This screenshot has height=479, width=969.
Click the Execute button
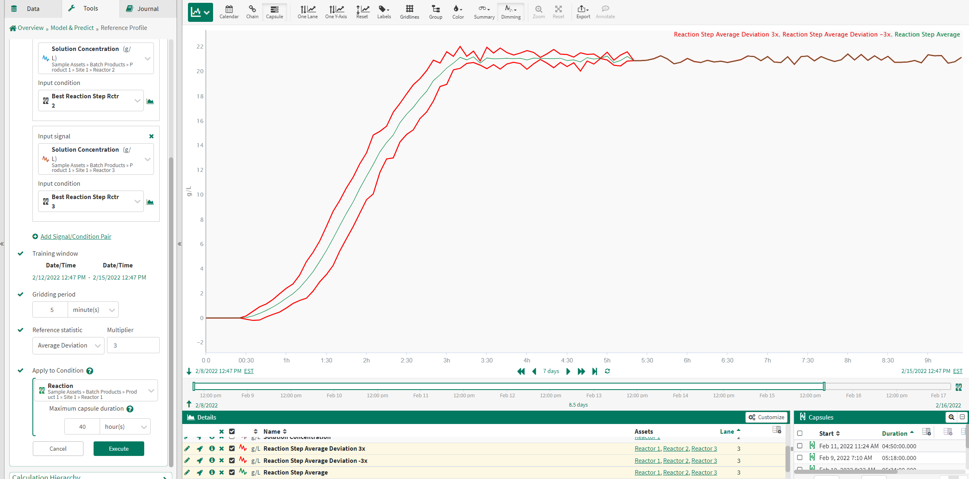coord(119,449)
